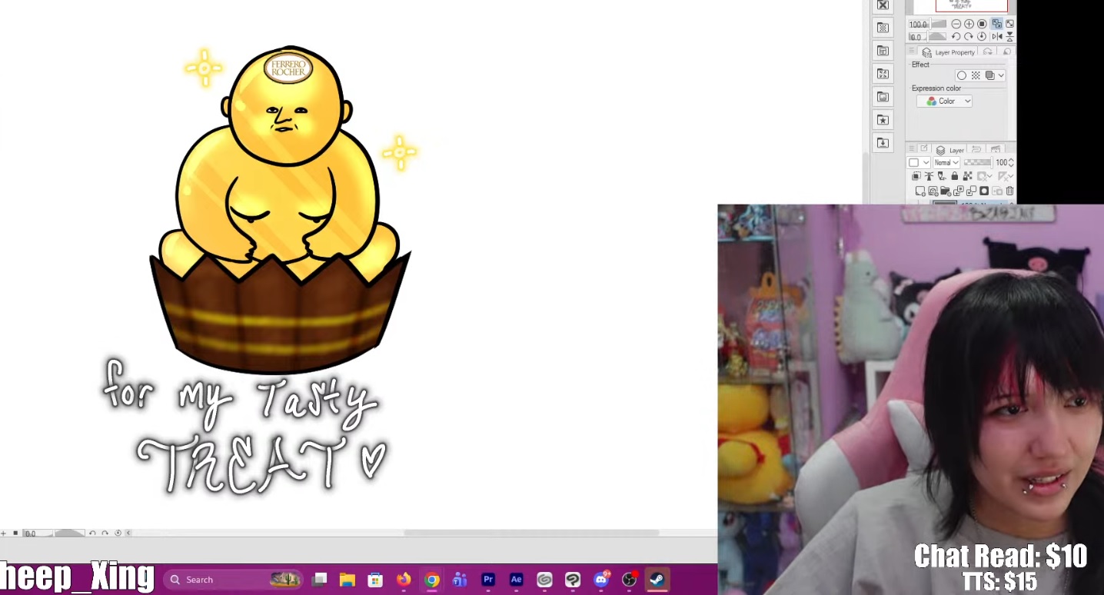The height and width of the screenshot is (595, 1104).
Task: Toggle the Layer color effect icon
Action: [x=990, y=75]
